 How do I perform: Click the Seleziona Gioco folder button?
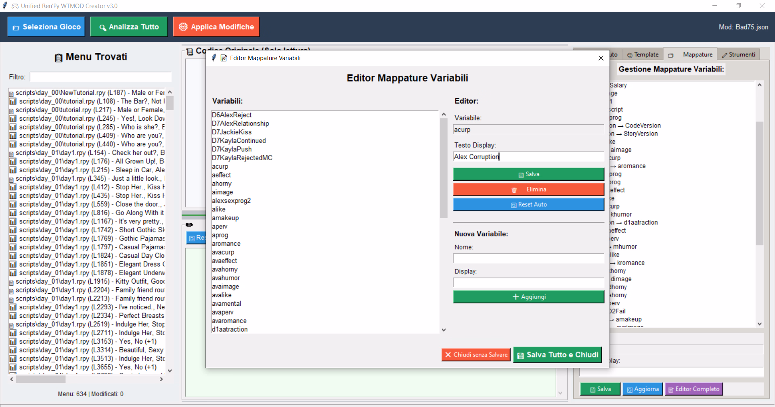coord(46,27)
